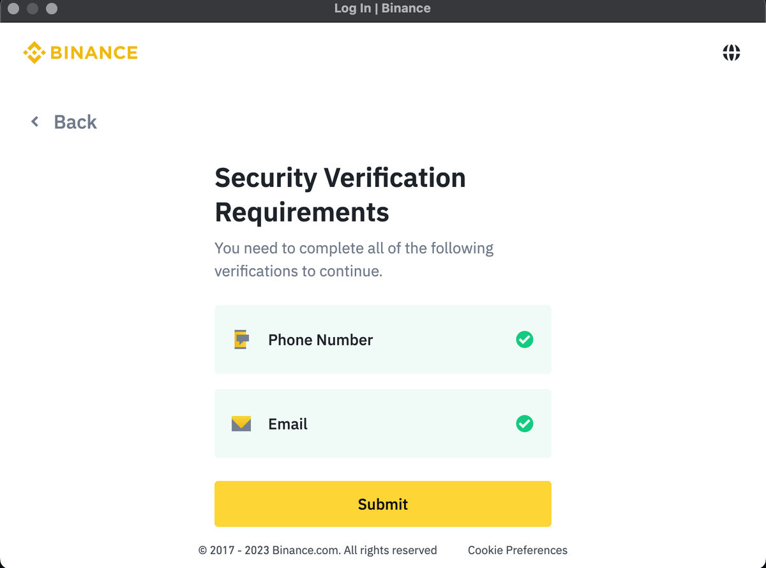Click the Log In | Binance title bar
766x568 pixels.
click(382, 8)
